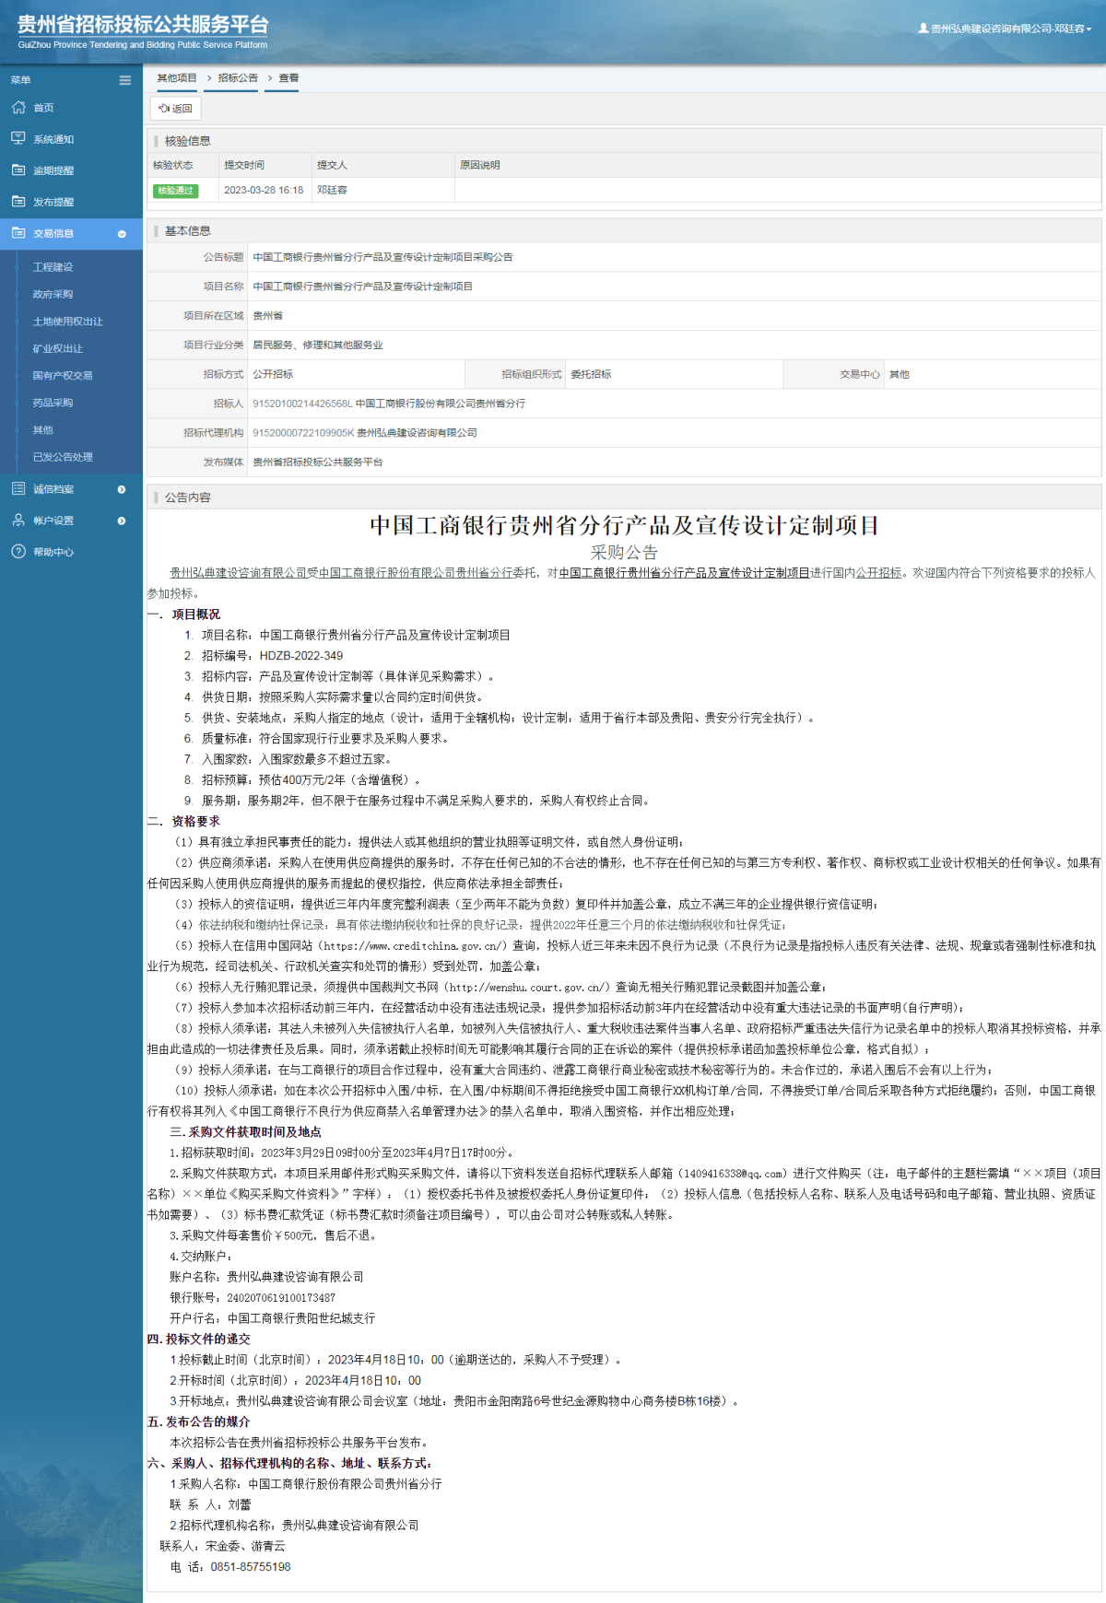1106x1603 pixels.
Task: Click the 公开招标 bidding method value
Action: [x=273, y=374]
